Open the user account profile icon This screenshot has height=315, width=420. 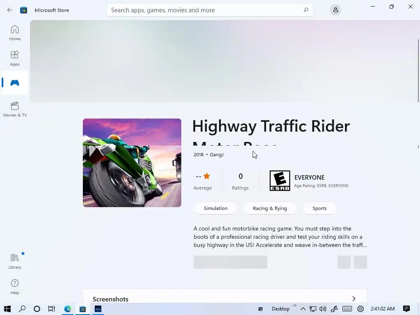coord(336,10)
